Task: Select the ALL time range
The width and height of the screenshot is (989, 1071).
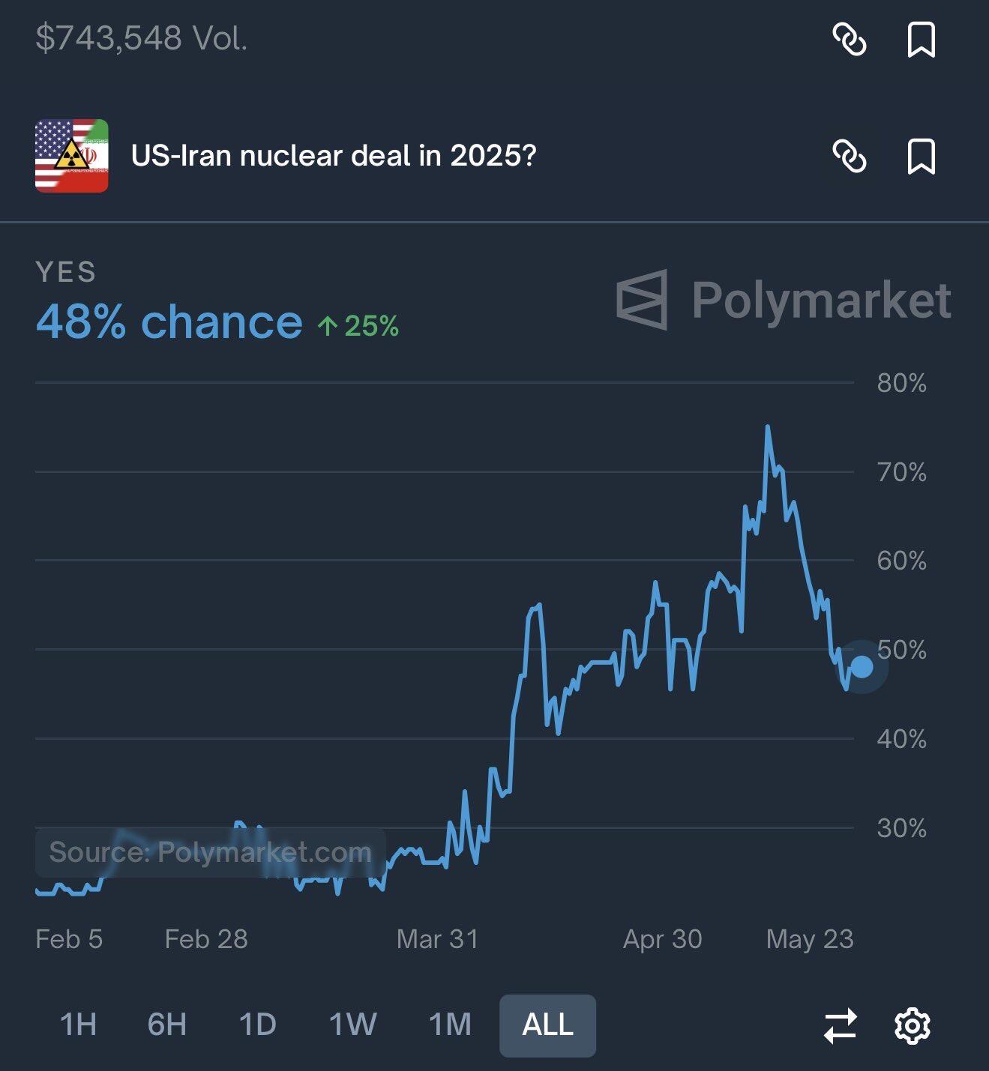Action: click(548, 1025)
